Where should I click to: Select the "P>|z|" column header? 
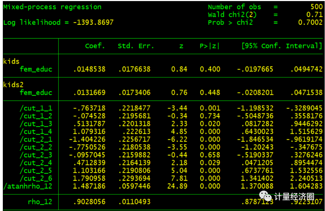click(210, 46)
